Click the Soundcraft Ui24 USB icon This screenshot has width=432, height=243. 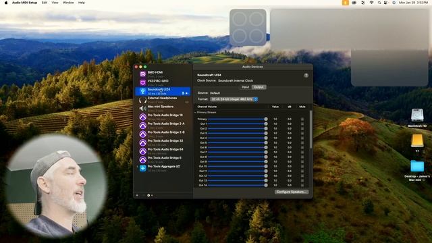click(142, 91)
